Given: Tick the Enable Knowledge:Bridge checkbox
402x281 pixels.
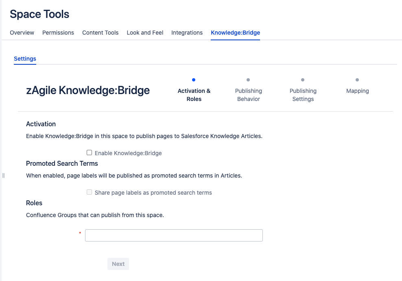Looking at the screenshot, I should click(x=89, y=153).
